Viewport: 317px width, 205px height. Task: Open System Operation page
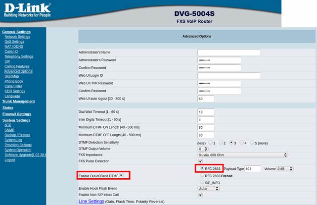pos(18,150)
